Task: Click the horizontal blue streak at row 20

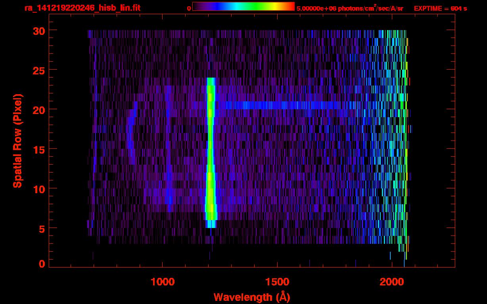Action: pos(284,105)
